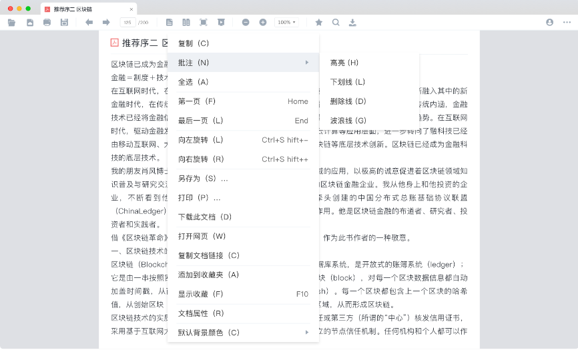This screenshot has height=350, width=578.
Task: Open search with the magnifier icon
Action: pos(336,23)
